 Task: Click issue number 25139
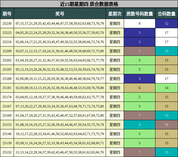coord(7,143)
